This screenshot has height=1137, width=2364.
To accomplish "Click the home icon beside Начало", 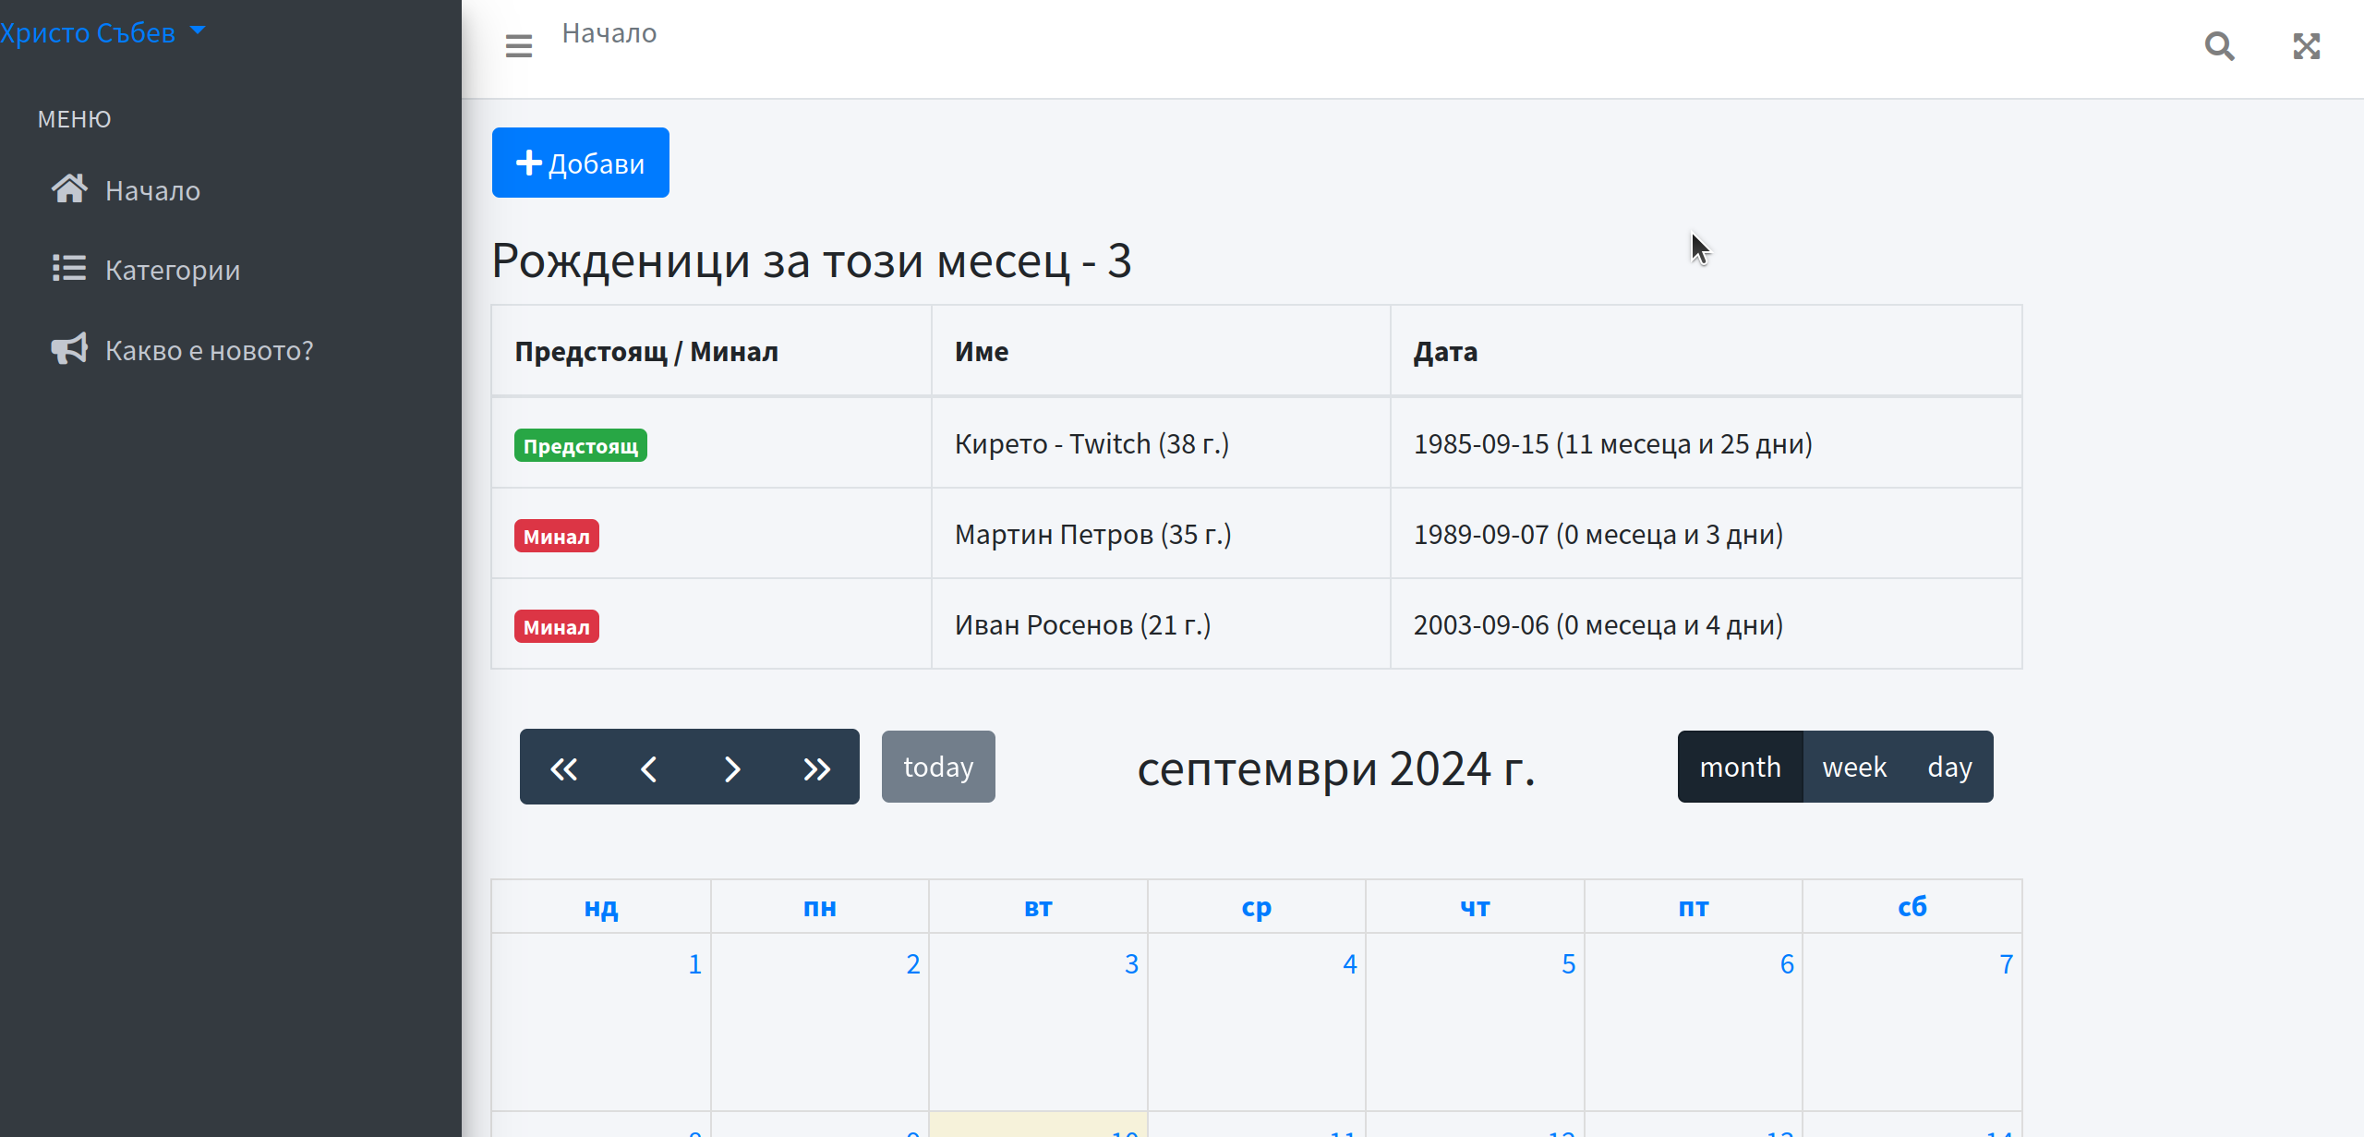I will coord(69,189).
